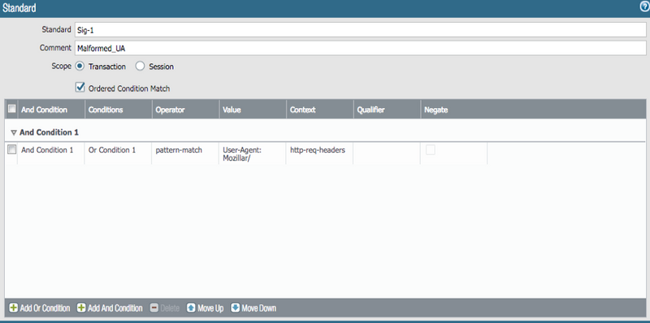Click the Add And Condition plus icon

click(81, 308)
